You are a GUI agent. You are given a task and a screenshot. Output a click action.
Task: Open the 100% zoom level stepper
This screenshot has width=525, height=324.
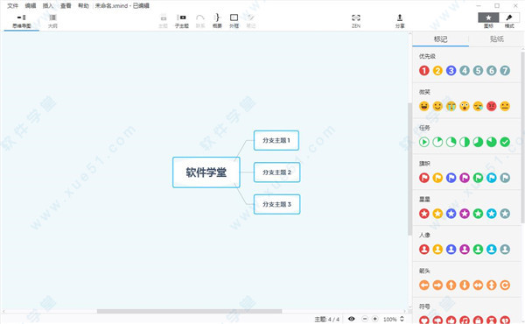(402, 319)
